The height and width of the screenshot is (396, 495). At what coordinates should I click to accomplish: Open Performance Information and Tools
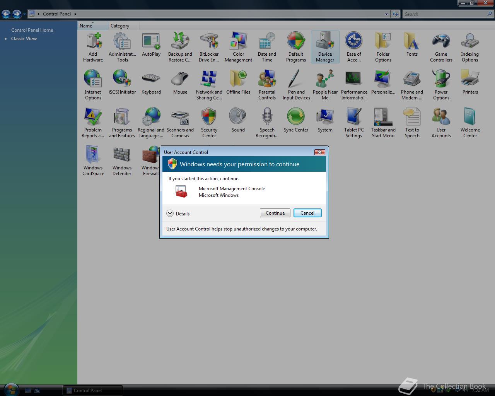coord(354,85)
